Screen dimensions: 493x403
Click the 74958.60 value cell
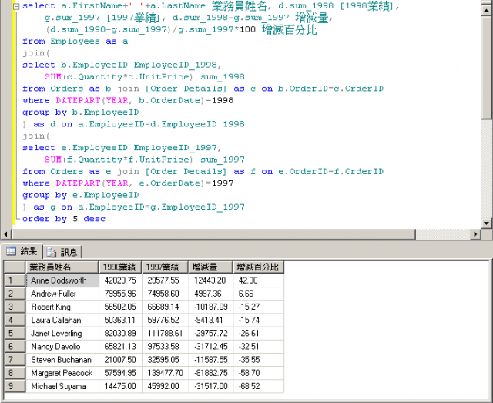(166, 294)
